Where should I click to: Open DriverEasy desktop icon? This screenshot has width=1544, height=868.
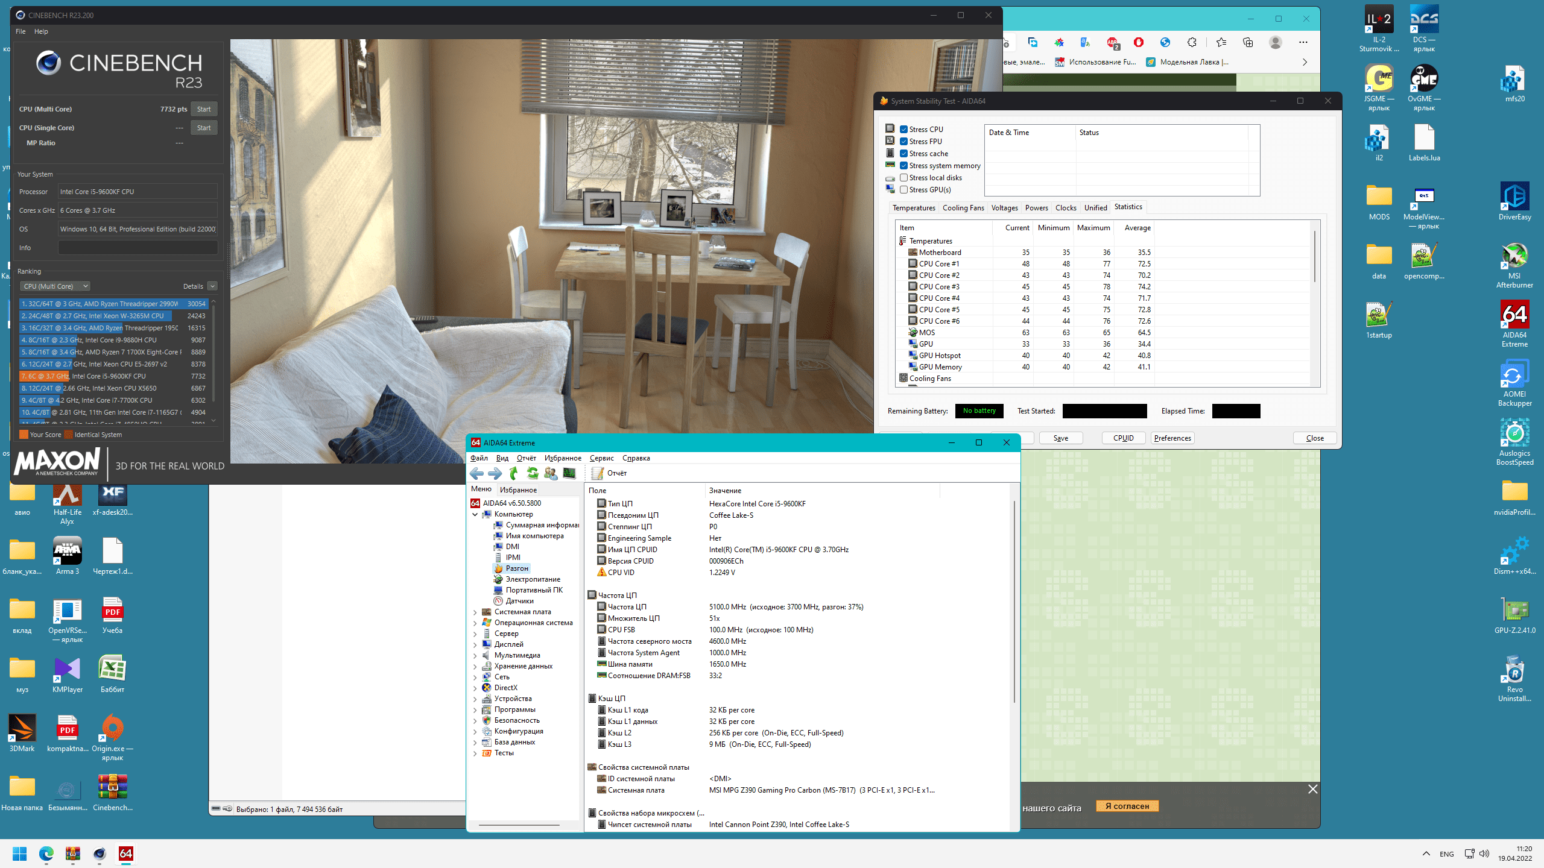click(x=1514, y=201)
